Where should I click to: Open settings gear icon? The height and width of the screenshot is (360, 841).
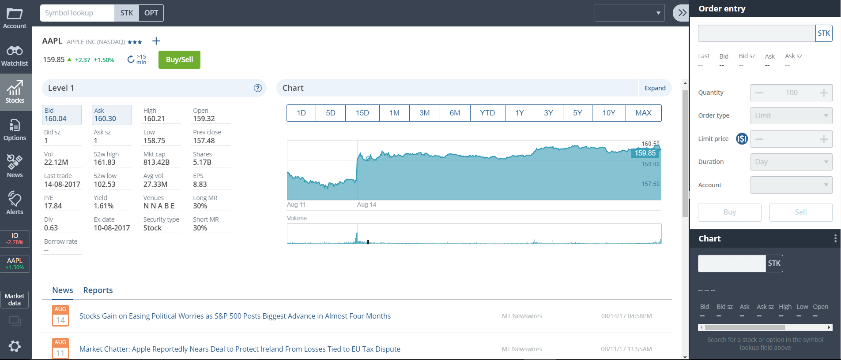click(x=15, y=346)
